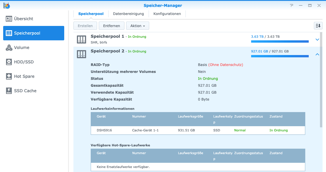Select the Speicherpool 1 row title
326x172 pixels.
click(107, 36)
